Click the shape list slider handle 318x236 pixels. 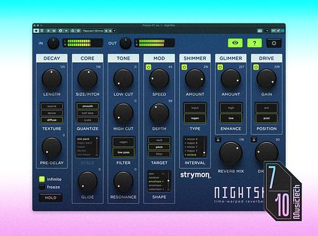169,181
